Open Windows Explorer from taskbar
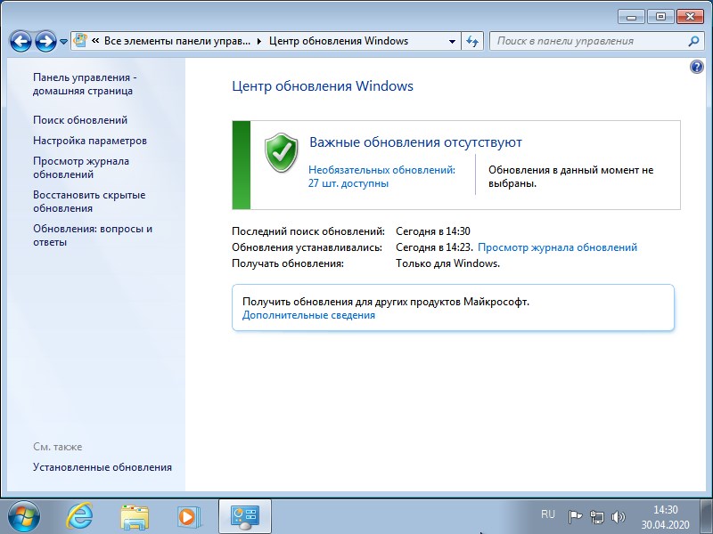This screenshot has width=713, height=534. pyautogui.click(x=135, y=517)
